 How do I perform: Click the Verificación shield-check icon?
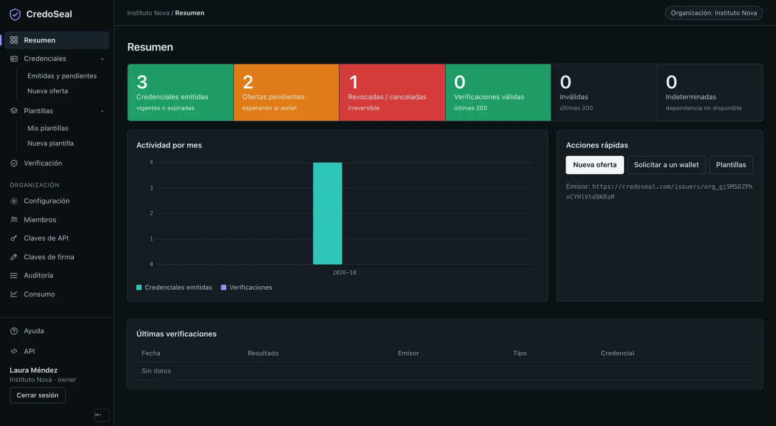pyautogui.click(x=14, y=164)
